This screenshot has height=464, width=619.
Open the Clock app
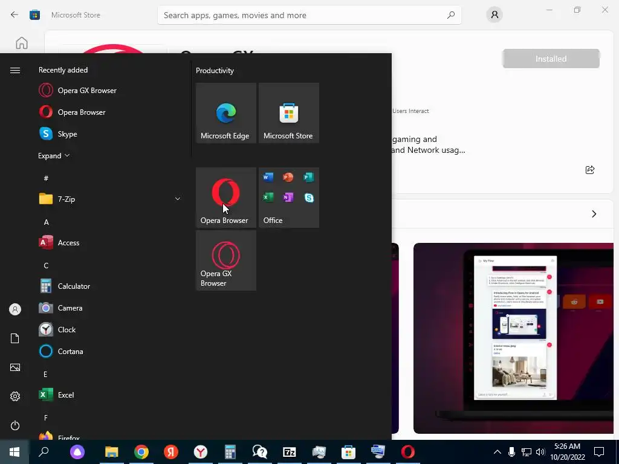(110, 329)
